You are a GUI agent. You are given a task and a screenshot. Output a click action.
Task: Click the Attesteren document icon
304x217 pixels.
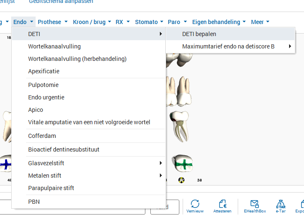(222, 204)
